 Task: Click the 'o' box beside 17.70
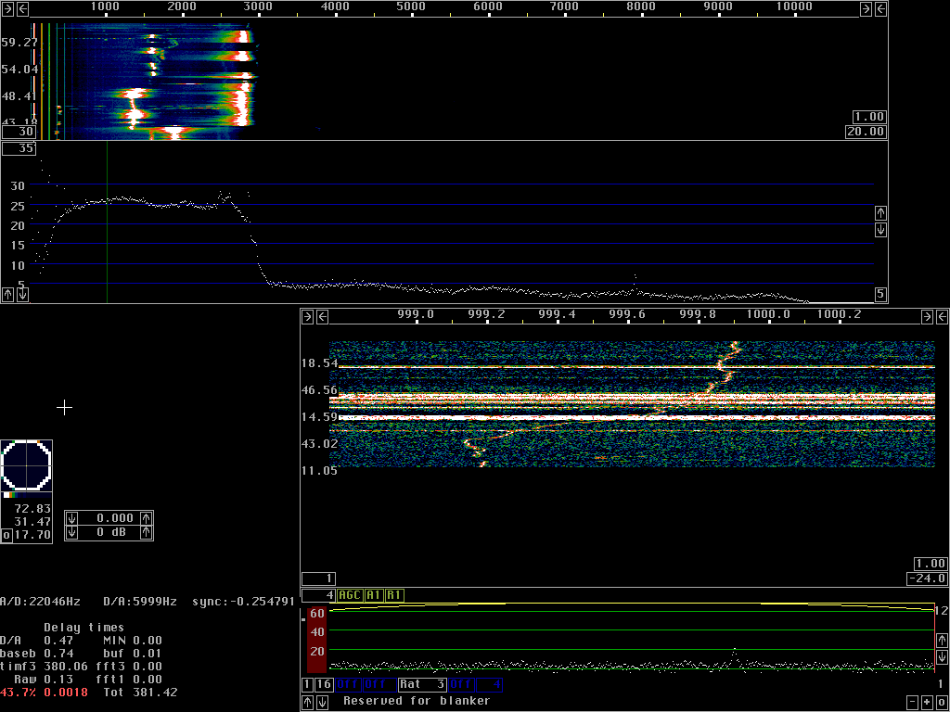6,535
